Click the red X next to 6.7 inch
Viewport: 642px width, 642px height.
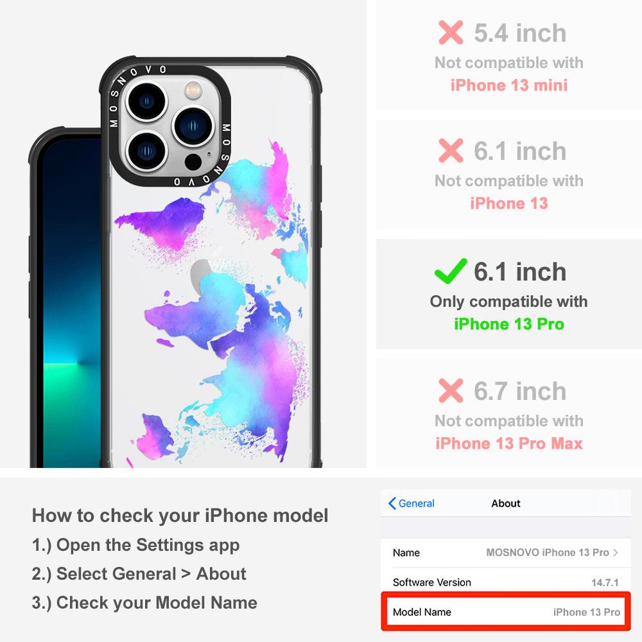451,390
